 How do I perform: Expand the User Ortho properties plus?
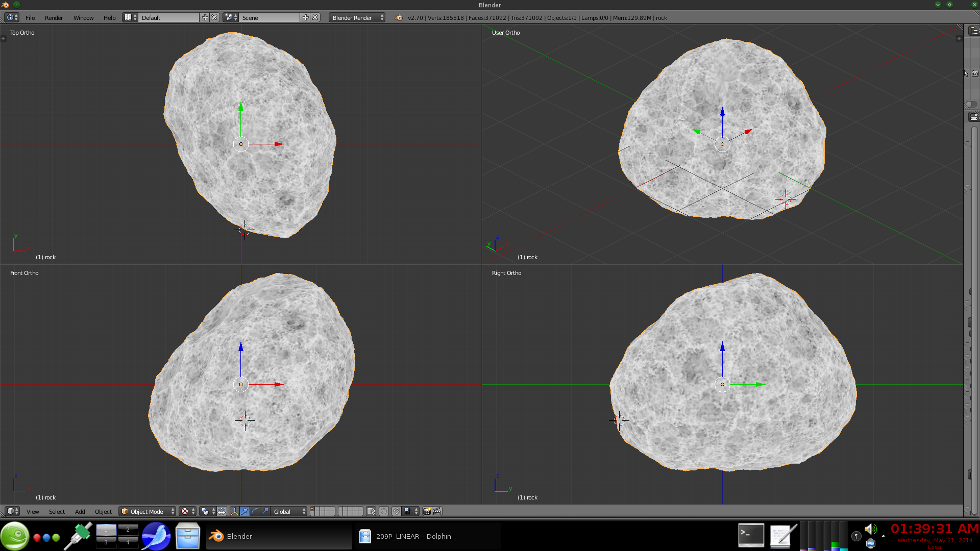[x=959, y=39]
